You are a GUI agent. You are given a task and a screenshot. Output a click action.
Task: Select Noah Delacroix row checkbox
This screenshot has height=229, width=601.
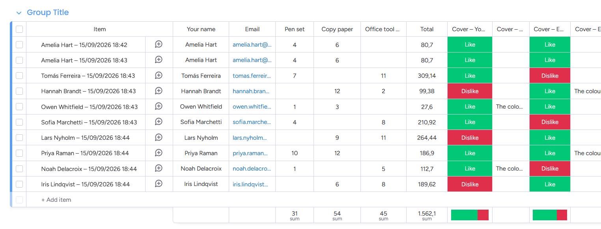(19, 169)
